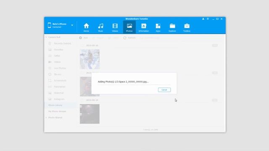This screenshot has width=269, height=151.
Task: Click the Add photos toolbar button
Action: pyautogui.click(x=83, y=38)
